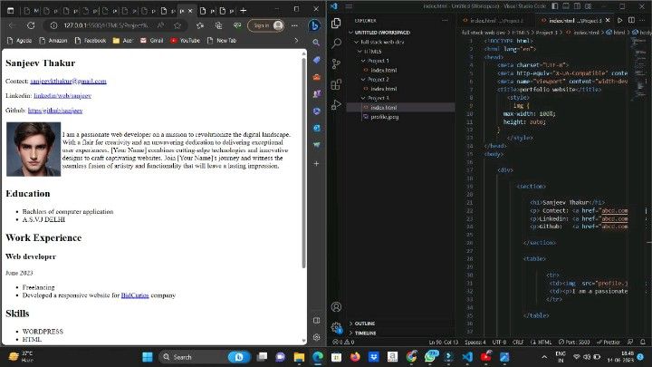Open File Explorer from the taskbar
652x367 pixels.
click(x=299, y=357)
